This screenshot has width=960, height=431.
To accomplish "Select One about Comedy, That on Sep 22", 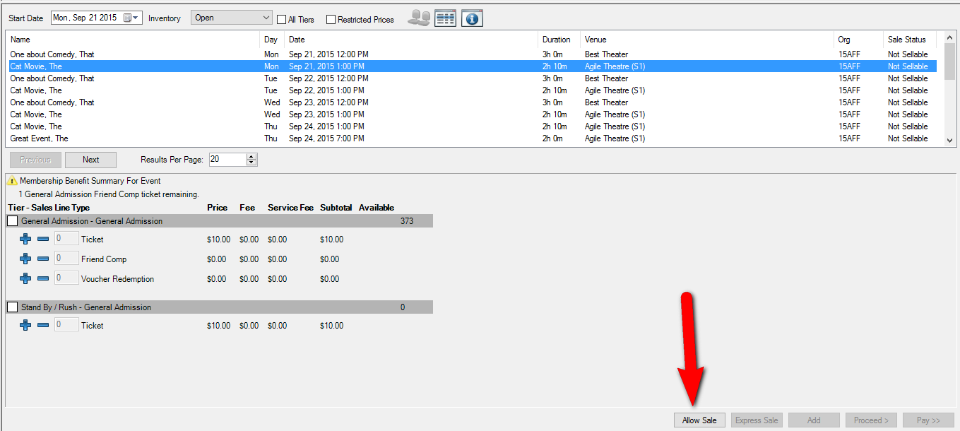I will pos(472,78).
